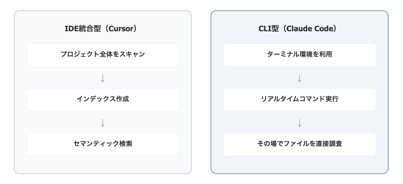Click the arrow below インデックス作成
403x184 pixels.
pos(103,123)
